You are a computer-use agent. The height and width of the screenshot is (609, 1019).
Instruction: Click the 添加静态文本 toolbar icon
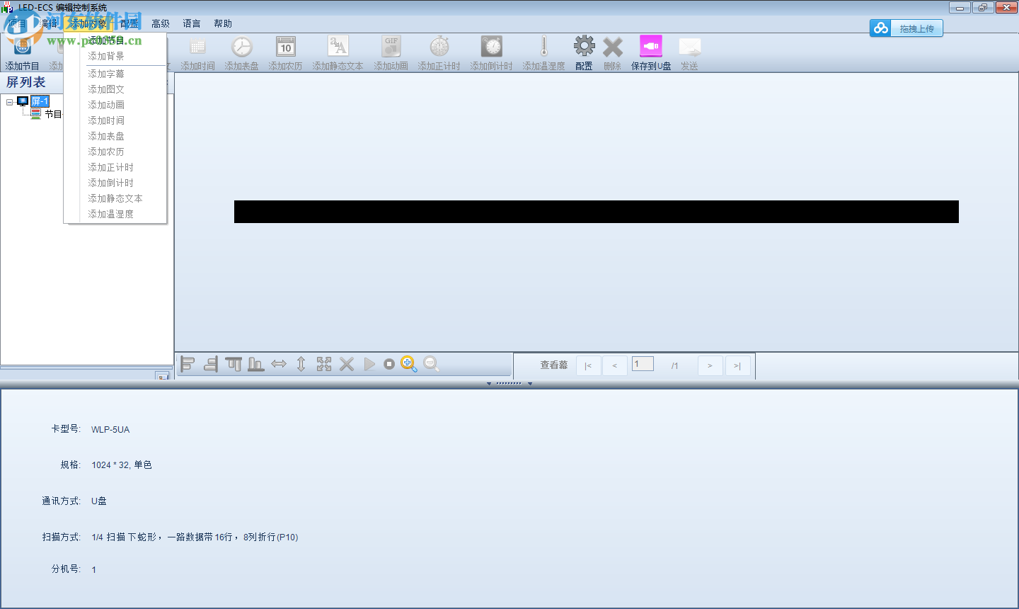[x=338, y=47]
